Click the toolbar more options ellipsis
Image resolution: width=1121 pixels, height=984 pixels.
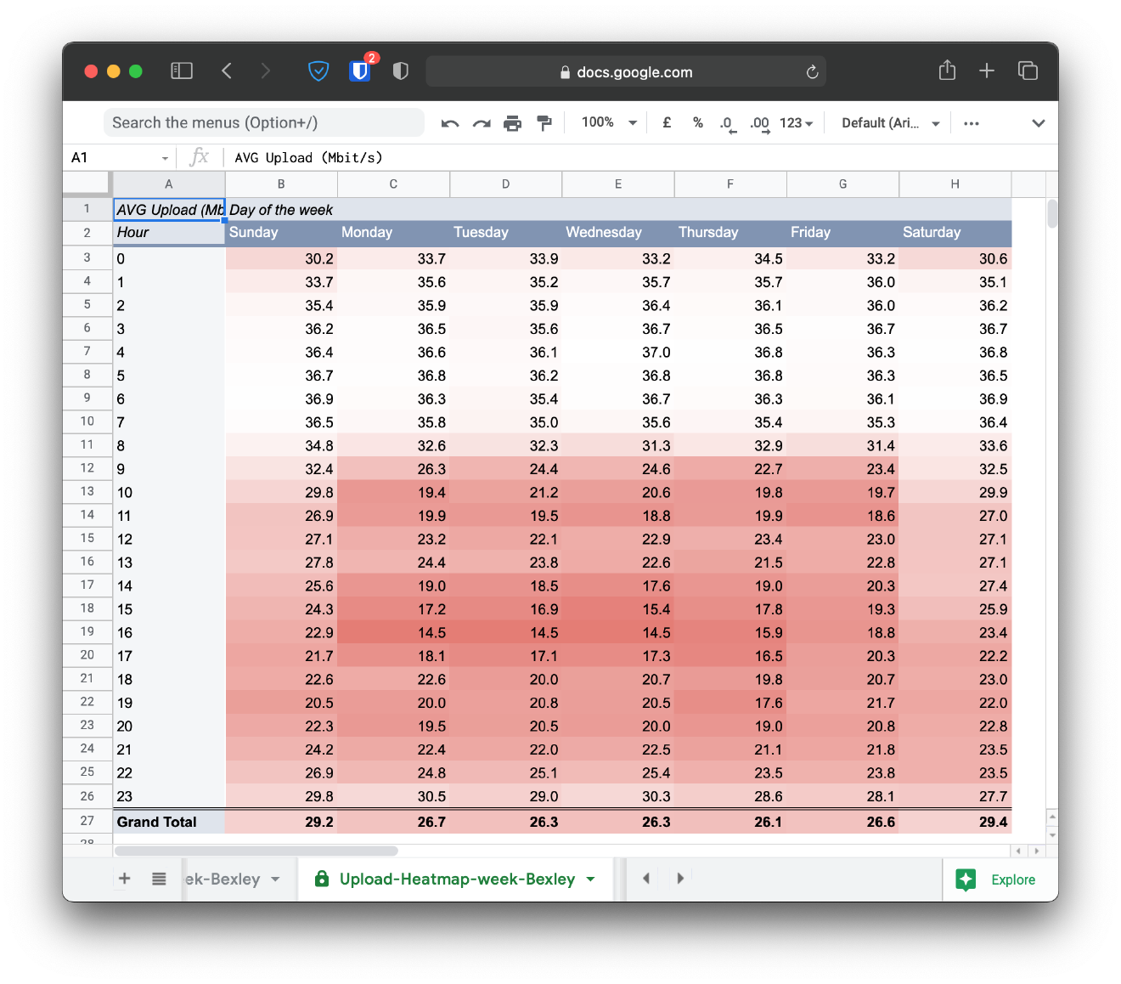point(972,123)
